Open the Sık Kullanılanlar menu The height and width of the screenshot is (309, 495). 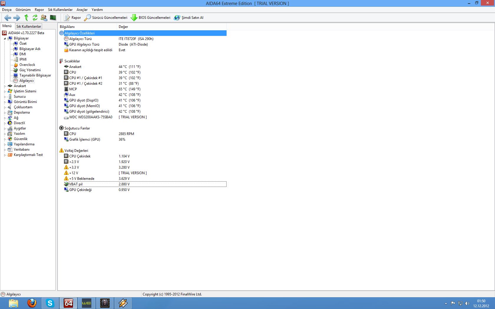(x=60, y=10)
